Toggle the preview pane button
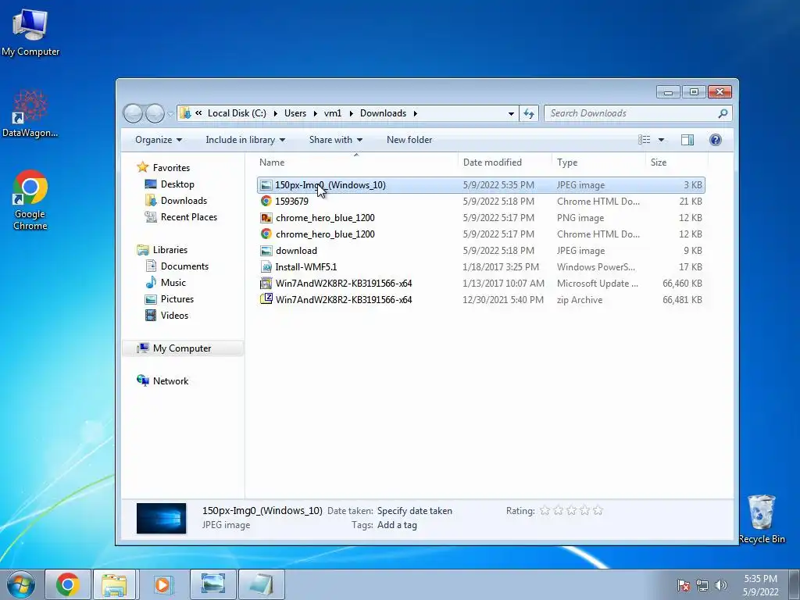 coord(687,140)
